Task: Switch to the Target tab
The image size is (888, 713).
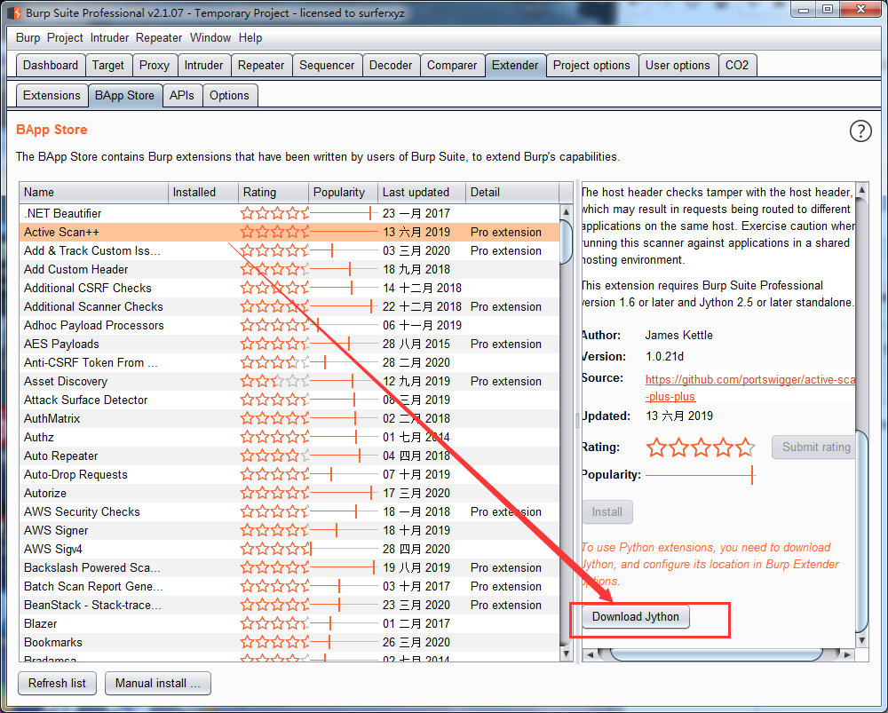Action: [108, 65]
